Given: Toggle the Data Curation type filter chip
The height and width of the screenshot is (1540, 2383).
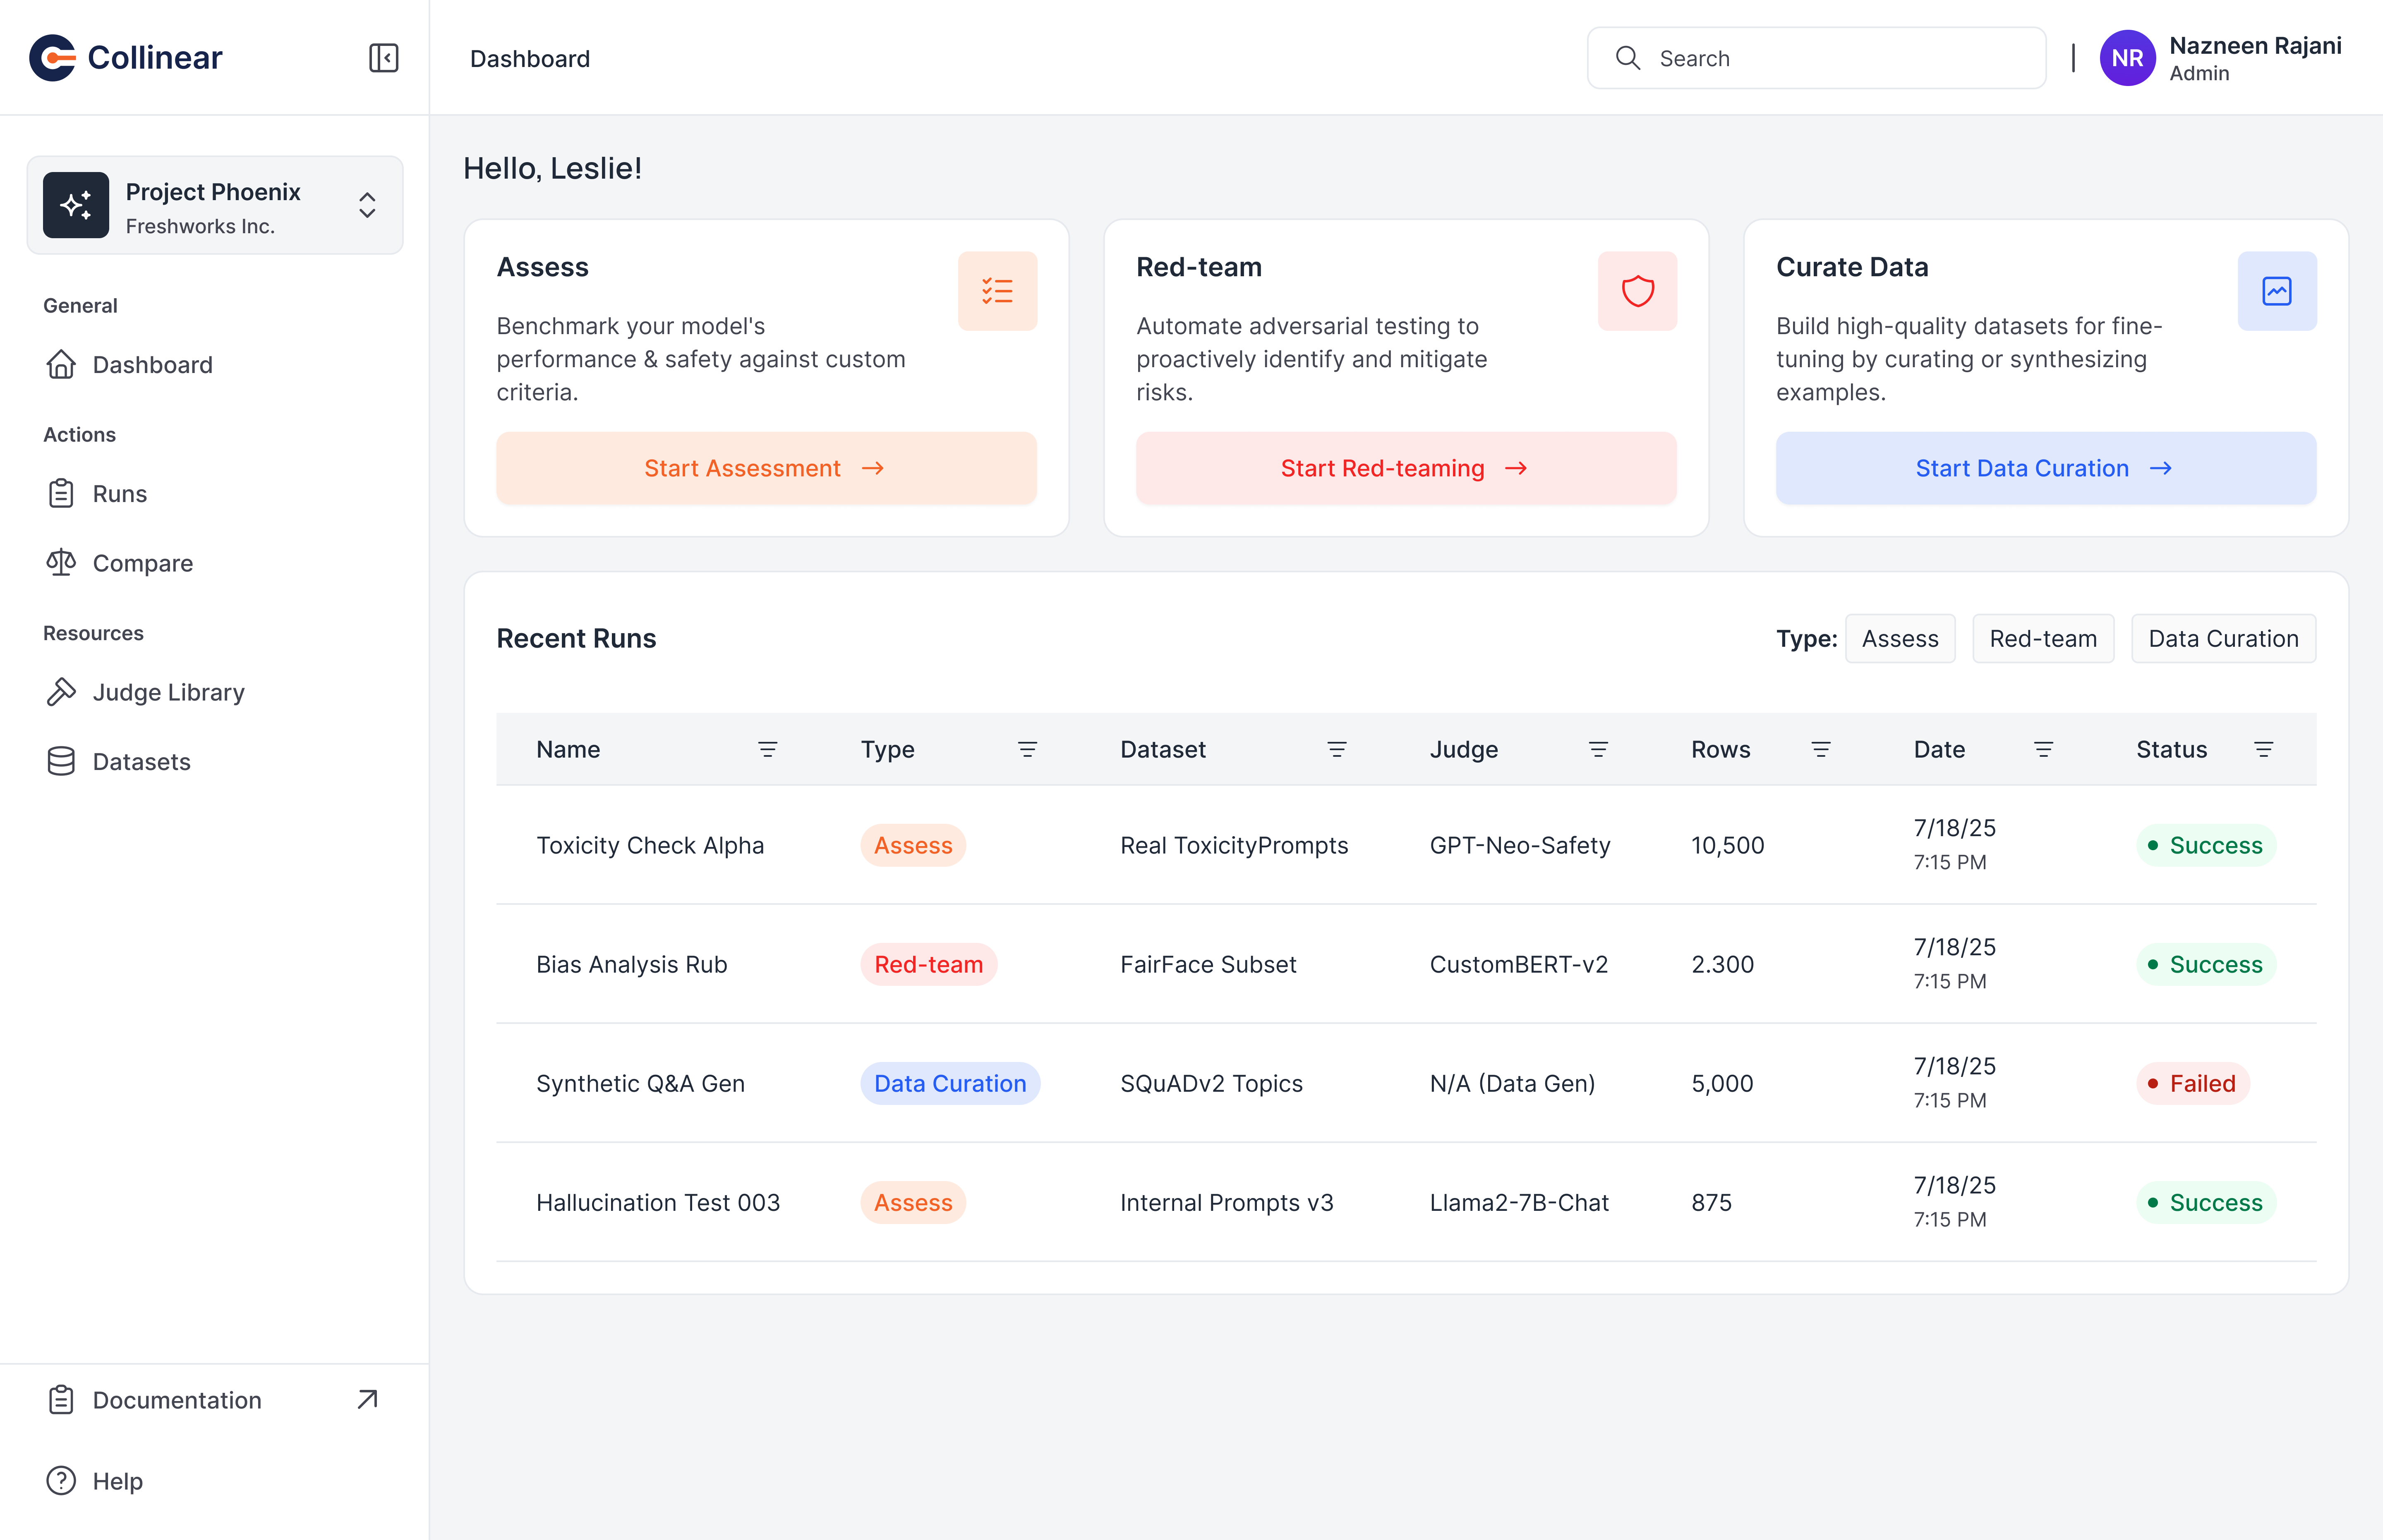Looking at the screenshot, I should pos(2223,638).
